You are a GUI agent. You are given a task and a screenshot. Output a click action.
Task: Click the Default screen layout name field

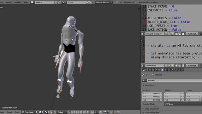click(45, 2)
